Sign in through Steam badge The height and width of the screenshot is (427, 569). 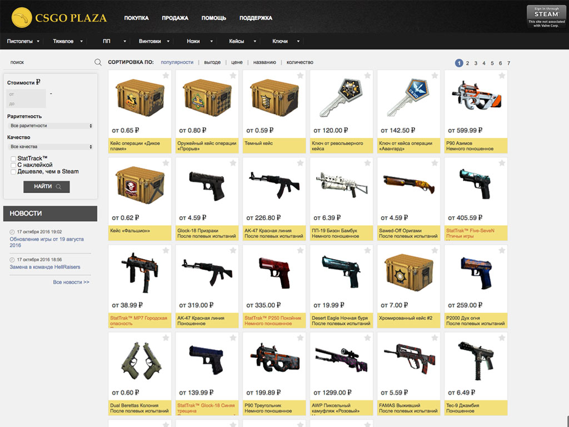click(546, 17)
